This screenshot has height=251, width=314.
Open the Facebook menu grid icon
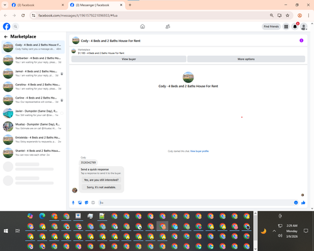286,26
